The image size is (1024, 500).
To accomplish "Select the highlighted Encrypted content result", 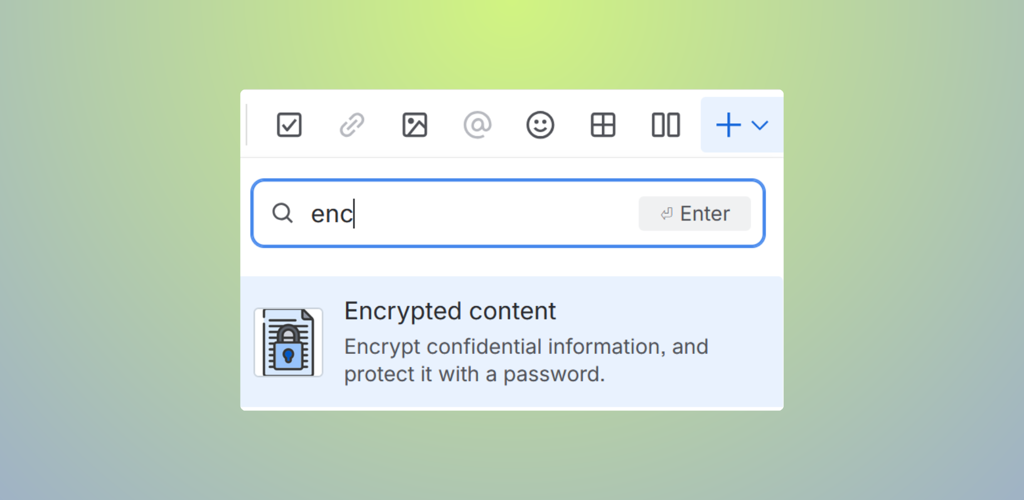I will click(511, 342).
